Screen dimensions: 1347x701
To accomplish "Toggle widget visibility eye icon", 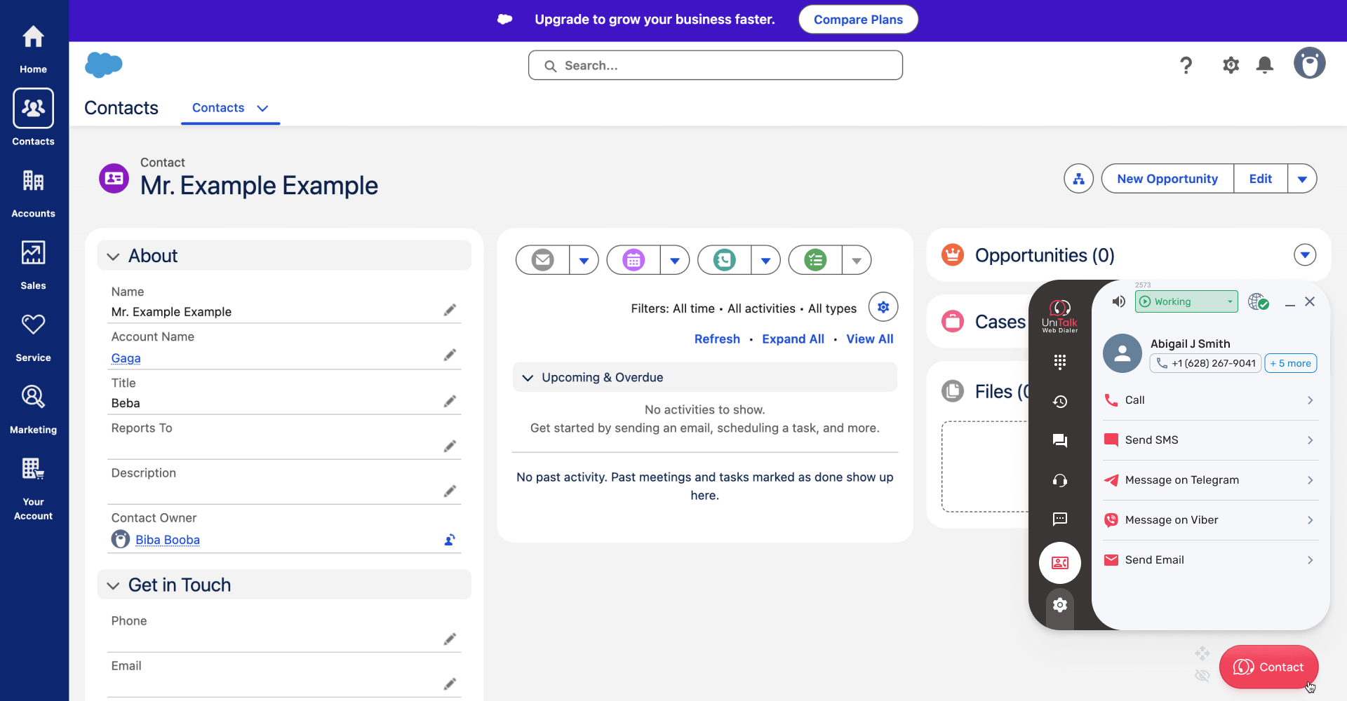I will pyautogui.click(x=1202, y=676).
